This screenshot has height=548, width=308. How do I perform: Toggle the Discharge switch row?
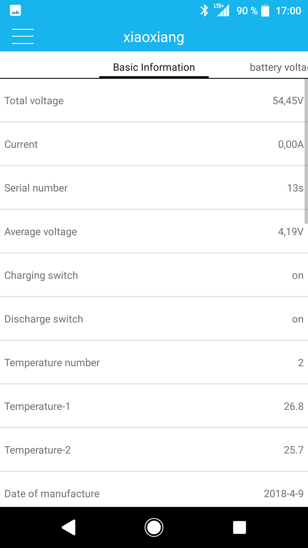tap(154, 319)
